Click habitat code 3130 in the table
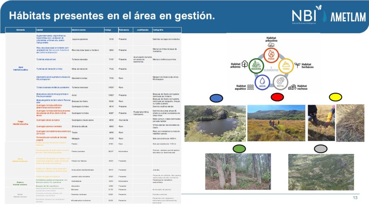Image resolution: width=369 pixels, height=208 pixels. point(111,39)
